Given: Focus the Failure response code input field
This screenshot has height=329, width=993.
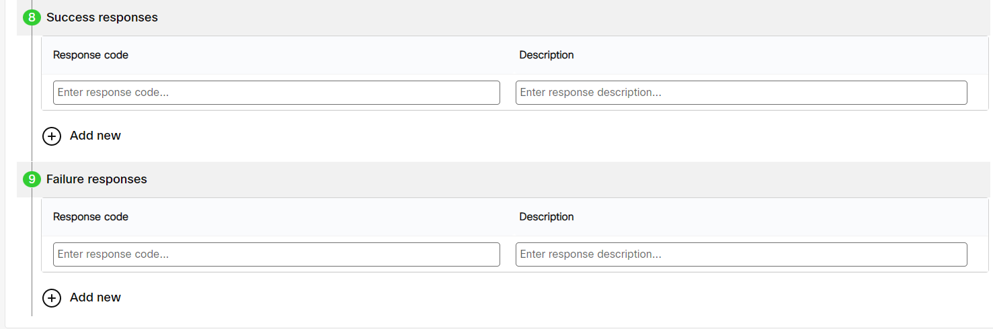Looking at the screenshot, I should [276, 254].
